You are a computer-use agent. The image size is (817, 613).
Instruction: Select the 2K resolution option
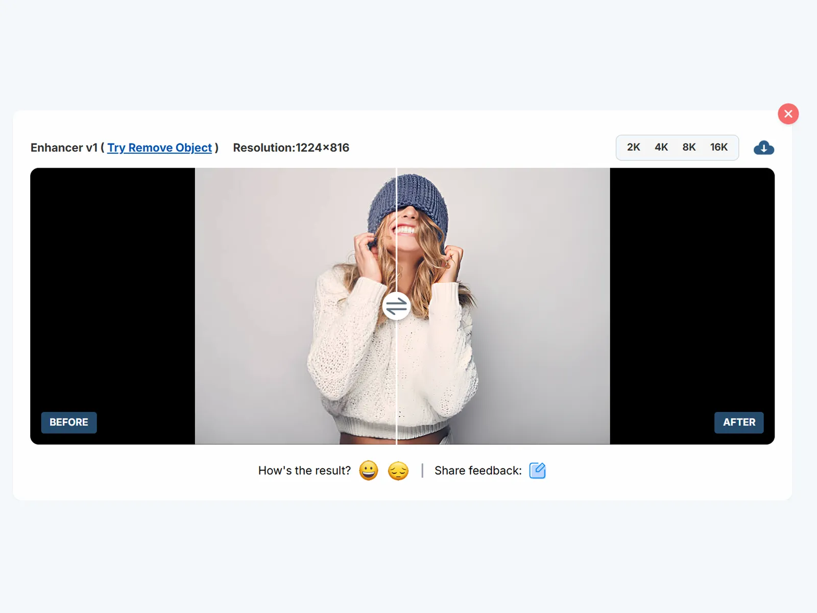coord(633,148)
